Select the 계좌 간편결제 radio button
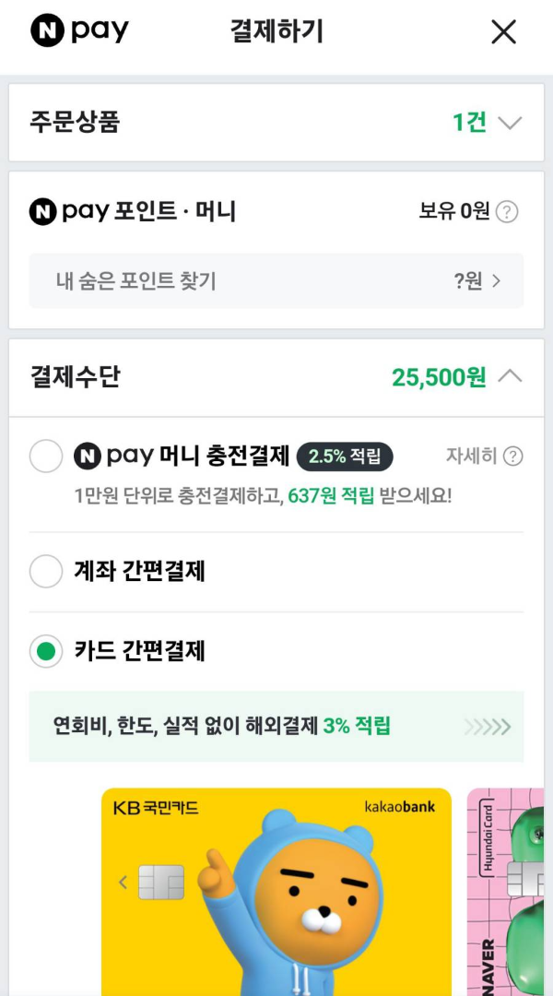553x996 pixels. click(x=46, y=572)
